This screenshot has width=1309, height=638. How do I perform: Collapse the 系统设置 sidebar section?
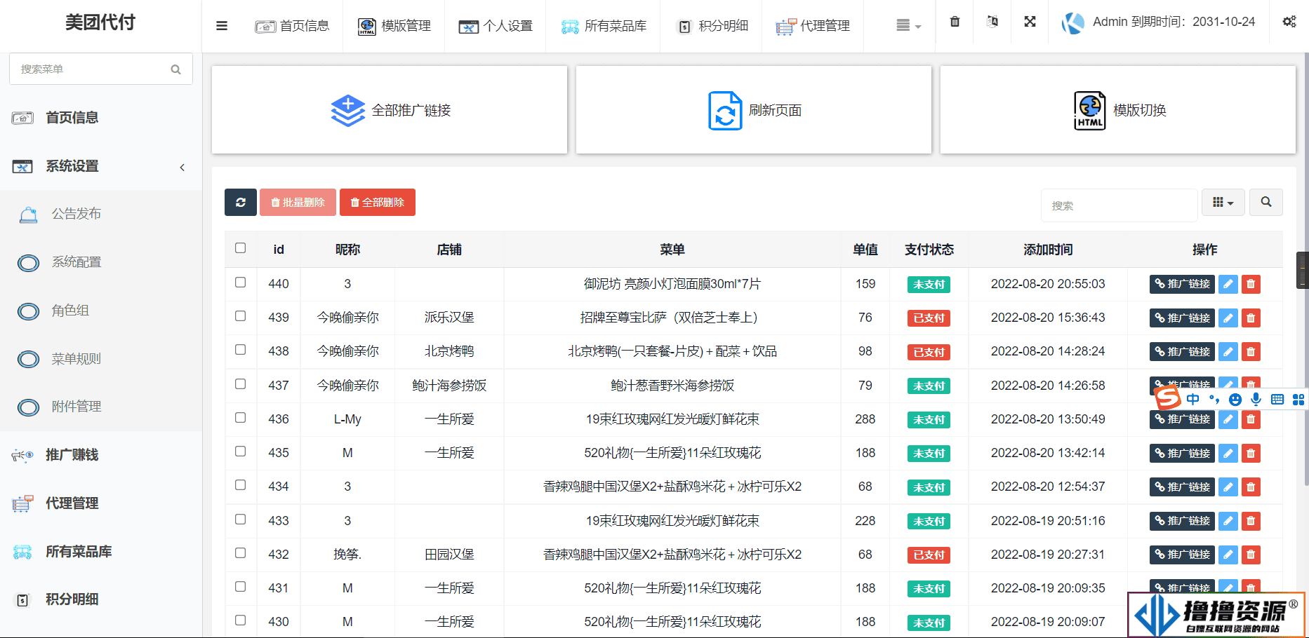pyautogui.click(x=101, y=166)
